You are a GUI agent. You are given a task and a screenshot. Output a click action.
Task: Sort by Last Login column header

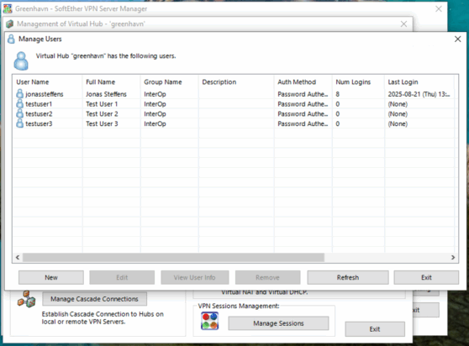coord(419,81)
